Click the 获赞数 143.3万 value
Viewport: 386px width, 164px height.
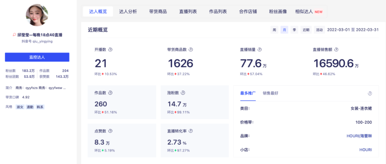pyautogui.click(x=62, y=77)
